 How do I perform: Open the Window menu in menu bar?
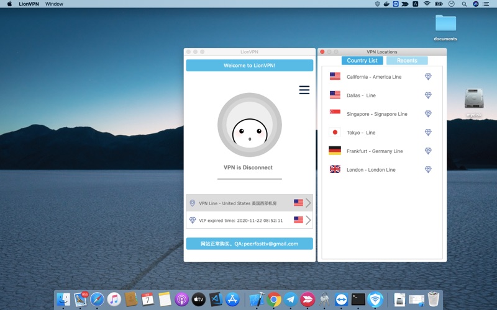54,4
